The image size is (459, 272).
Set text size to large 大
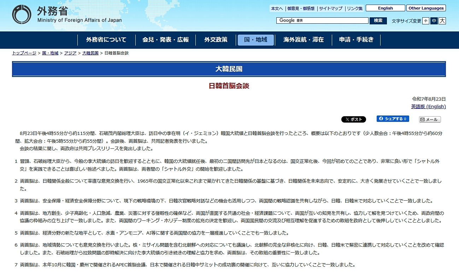point(442,21)
